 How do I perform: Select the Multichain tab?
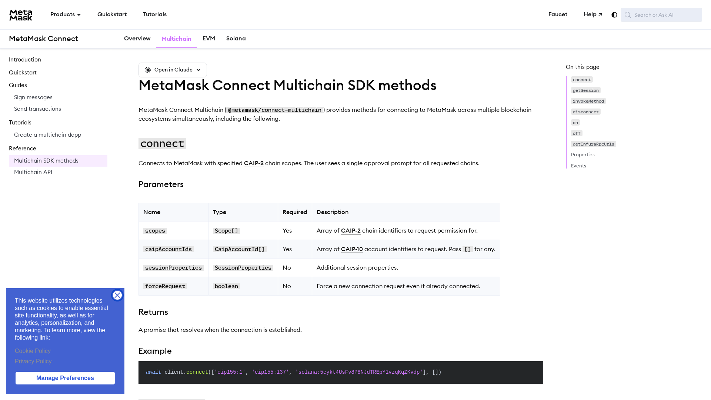tap(176, 39)
